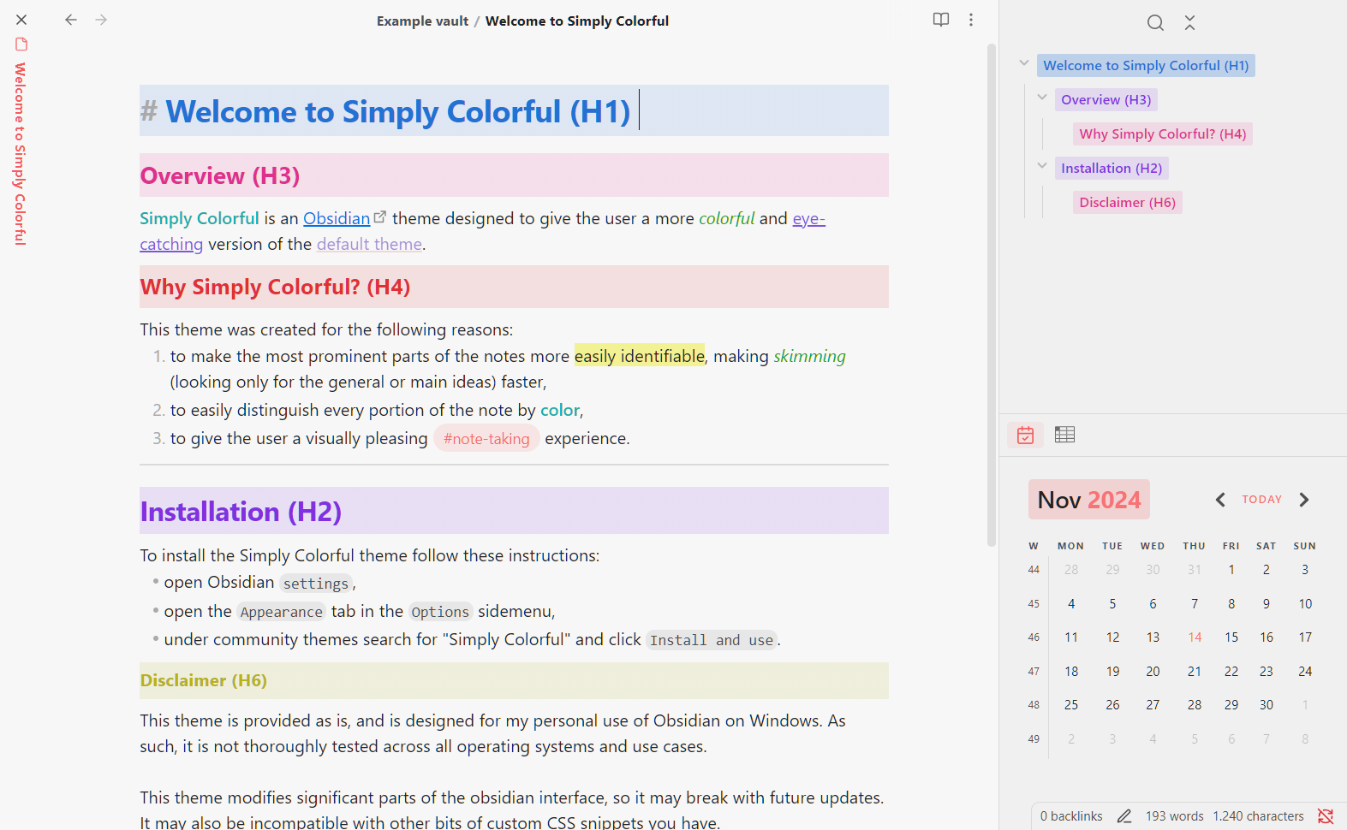Select Disclaimer (H6) in outline
Viewport: 1347px width, 830px height.
click(1127, 203)
